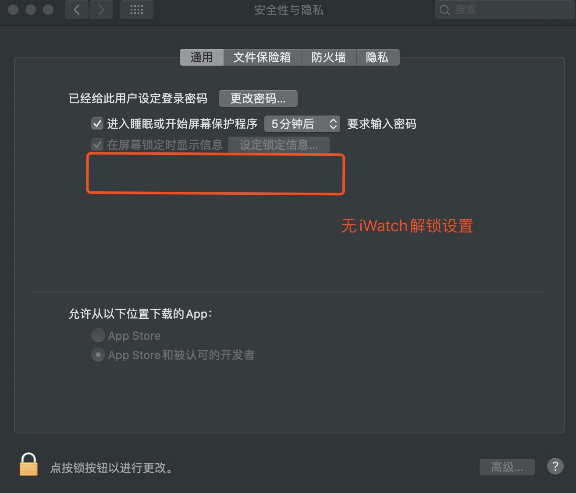
Task: Select the App Store only radio button
Action: click(x=98, y=335)
